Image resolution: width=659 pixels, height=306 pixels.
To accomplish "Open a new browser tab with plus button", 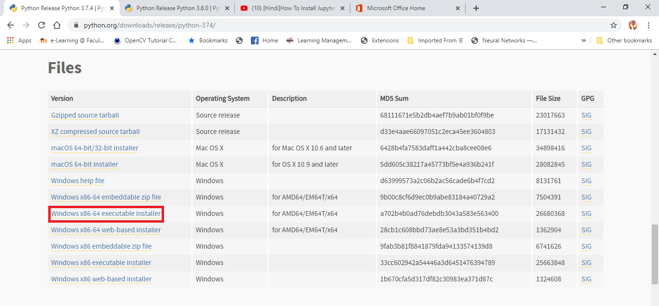I will (476, 8).
